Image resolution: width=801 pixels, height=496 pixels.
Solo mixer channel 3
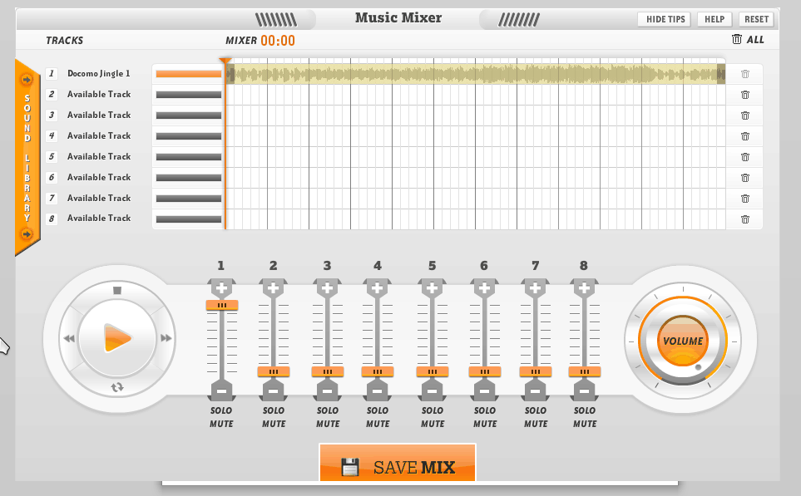click(327, 410)
